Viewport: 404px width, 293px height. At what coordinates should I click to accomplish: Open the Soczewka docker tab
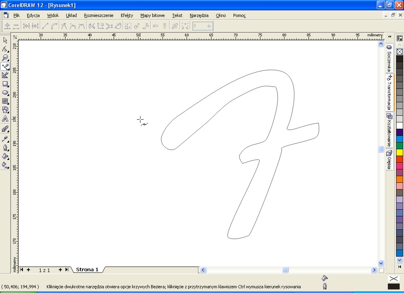point(389,58)
